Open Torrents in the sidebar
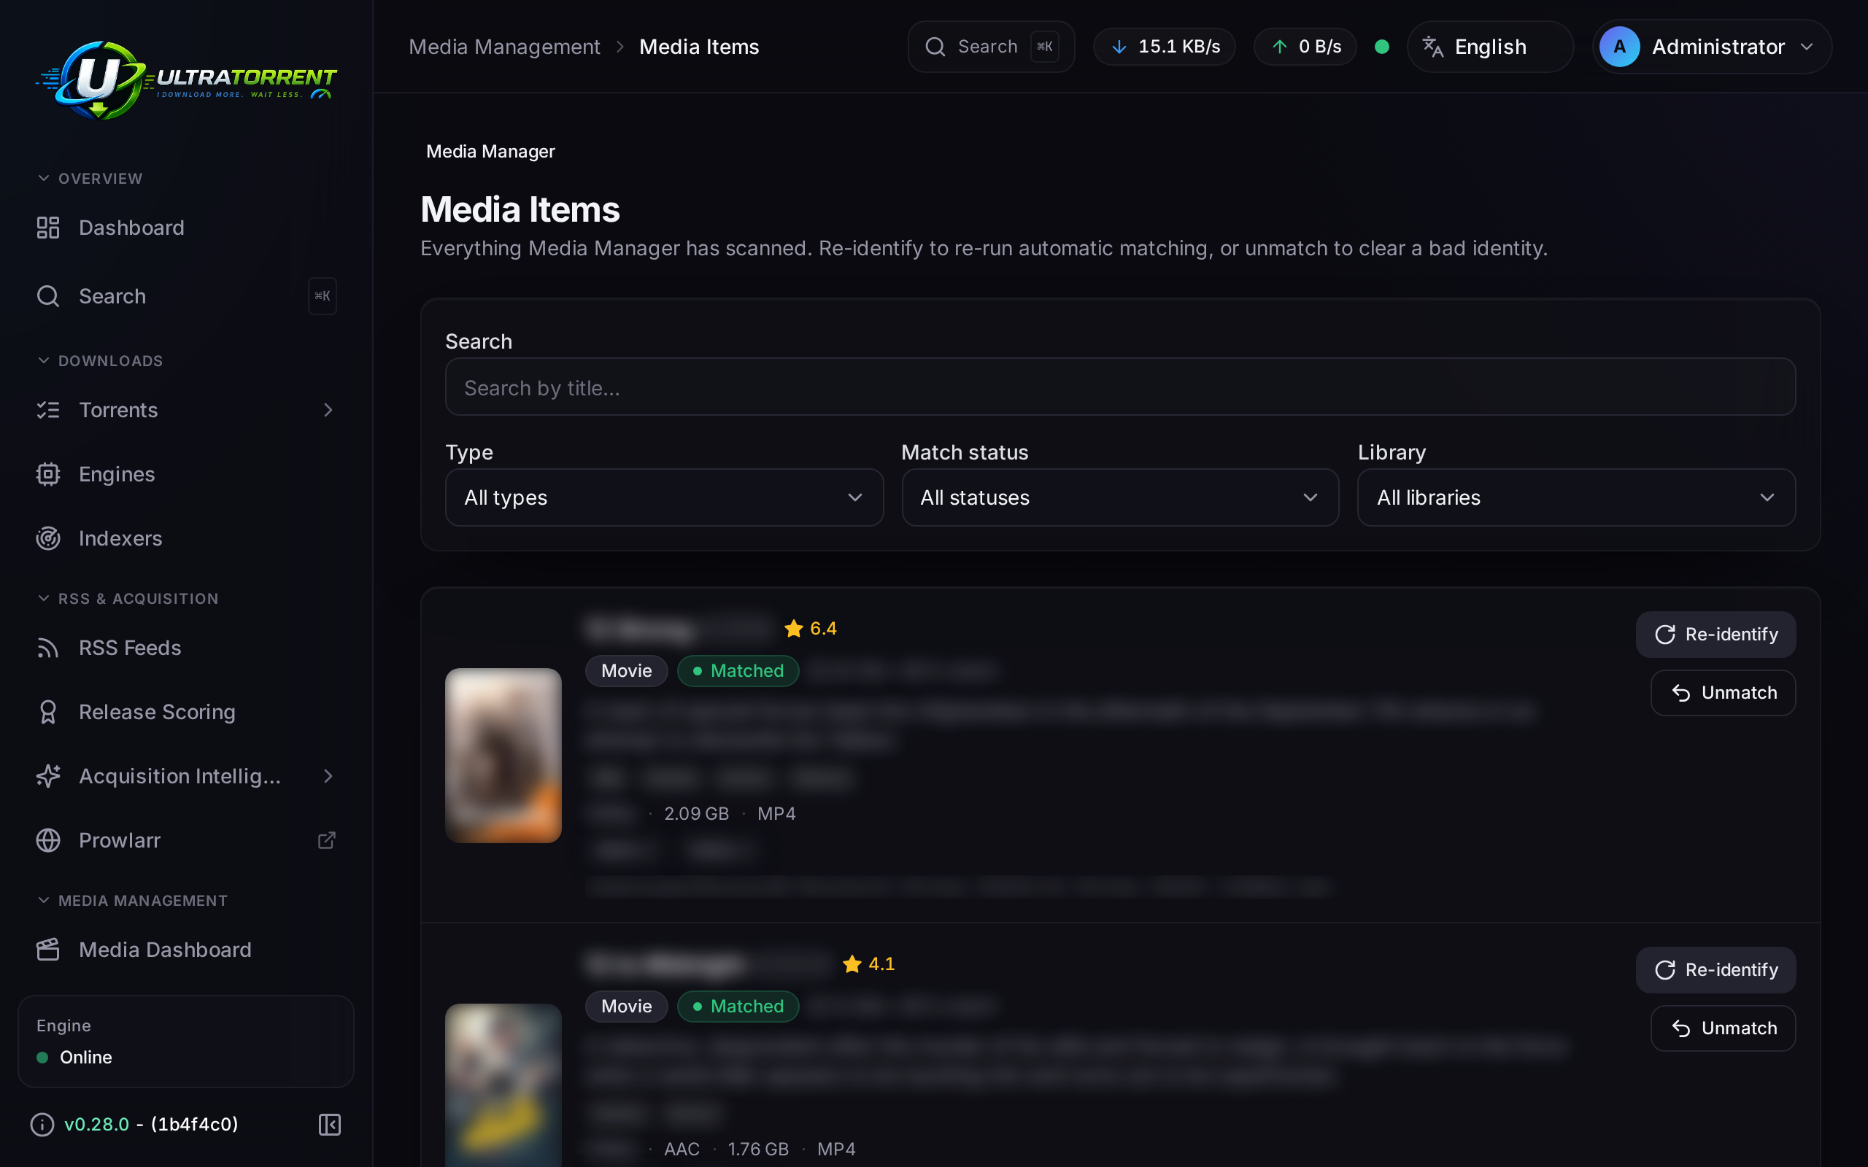This screenshot has height=1167, width=1868. pos(186,410)
